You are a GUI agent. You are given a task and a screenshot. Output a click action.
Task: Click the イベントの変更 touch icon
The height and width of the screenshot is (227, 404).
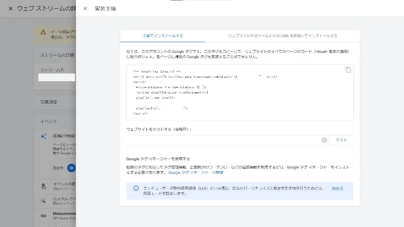44,186
